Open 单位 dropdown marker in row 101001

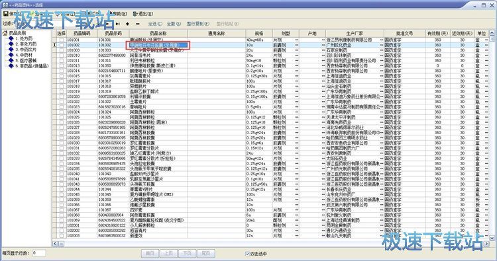click(x=486, y=40)
